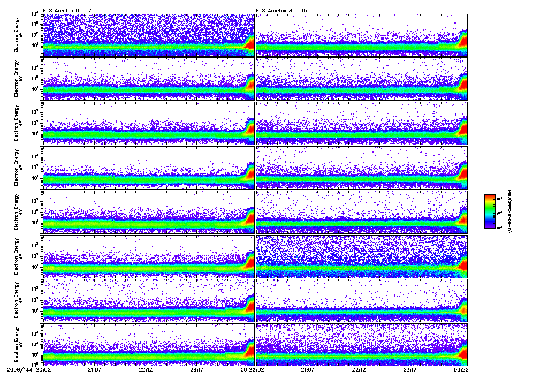
Task: Click the 10^0 tick label at the bottom-left panel
Action: [x=35, y=365]
